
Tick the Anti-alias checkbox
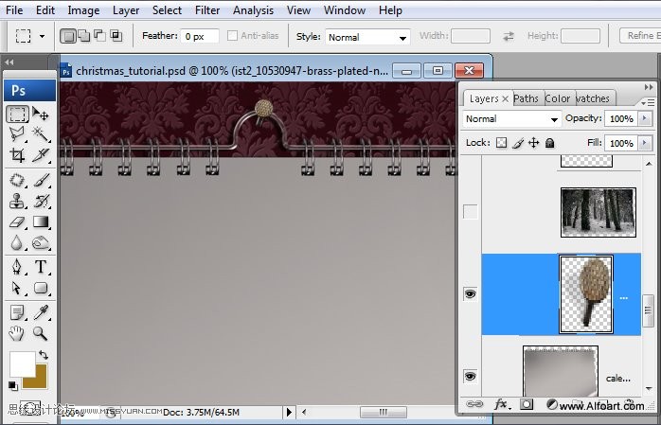coord(232,36)
